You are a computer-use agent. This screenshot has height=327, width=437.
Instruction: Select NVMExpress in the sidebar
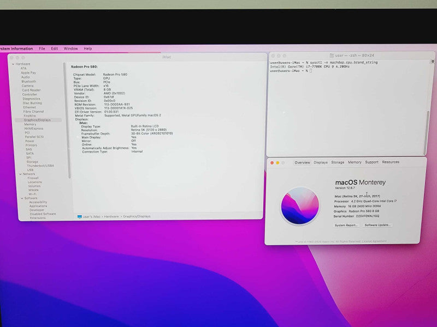tap(34, 129)
